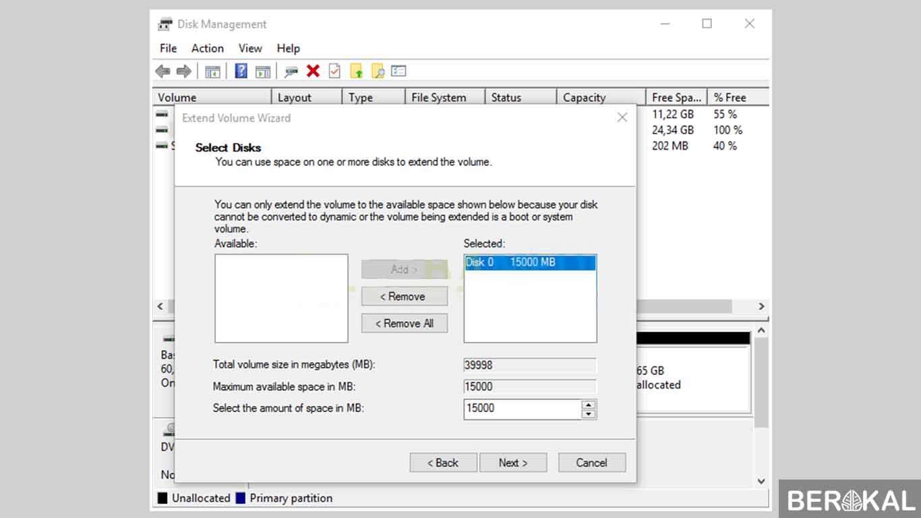Click the checklist settings toolbar icon

pos(399,71)
